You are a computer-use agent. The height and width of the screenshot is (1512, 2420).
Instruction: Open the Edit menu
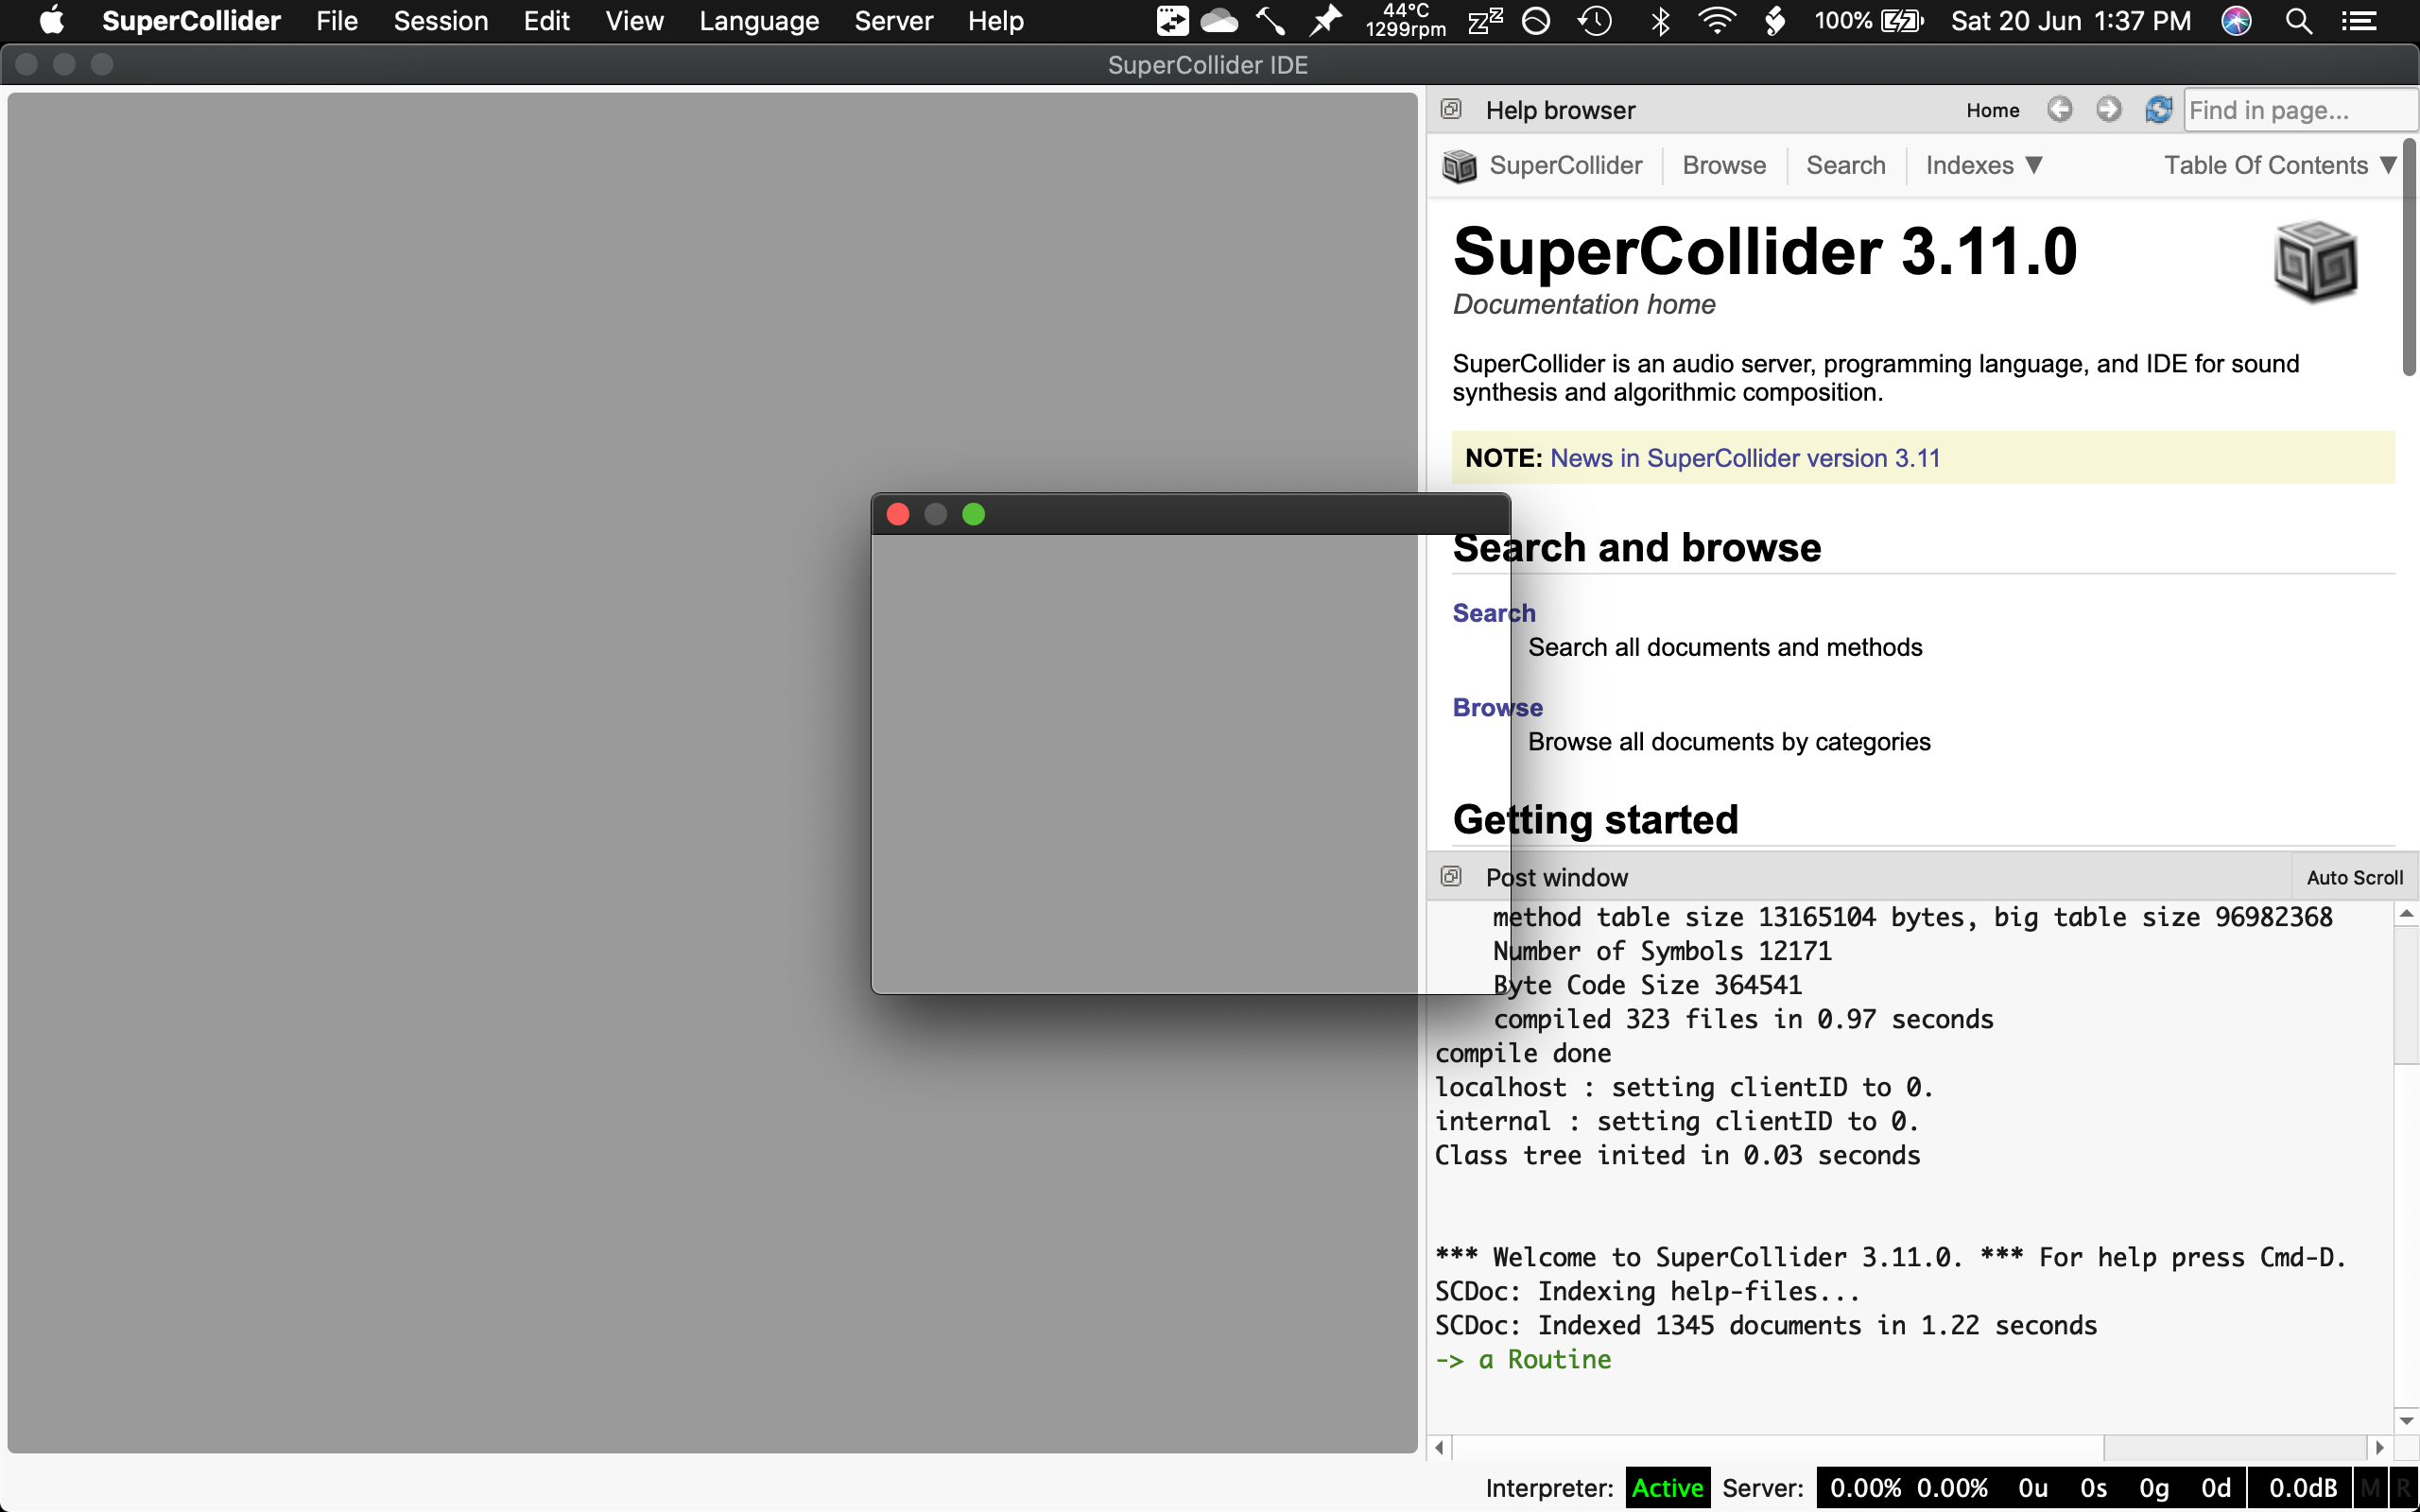pos(547,20)
